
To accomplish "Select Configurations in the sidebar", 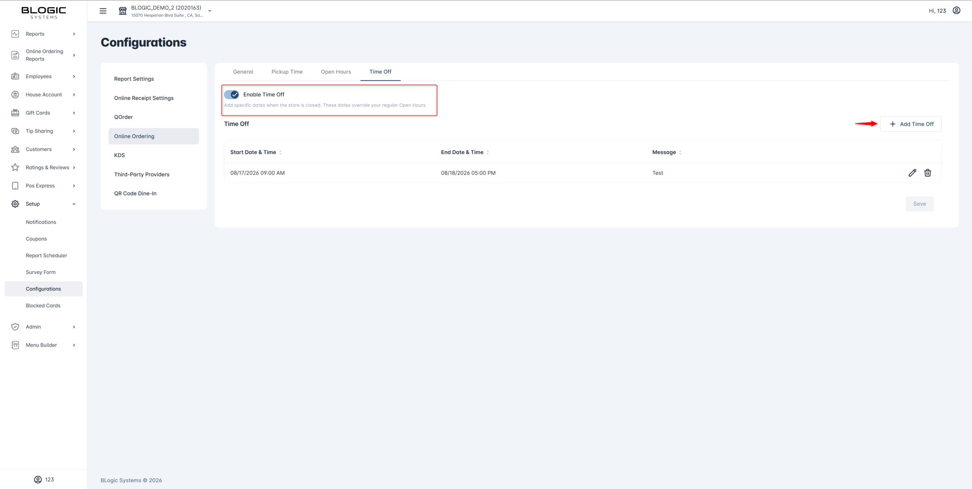I will (44, 289).
